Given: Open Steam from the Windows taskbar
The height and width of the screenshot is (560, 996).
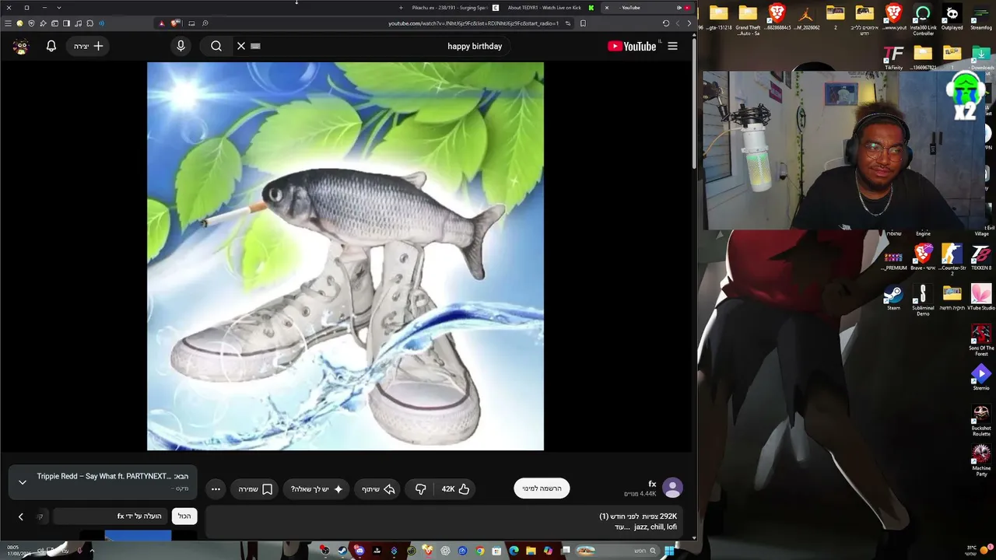Looking at the screenshot, I should click(342, 551).
